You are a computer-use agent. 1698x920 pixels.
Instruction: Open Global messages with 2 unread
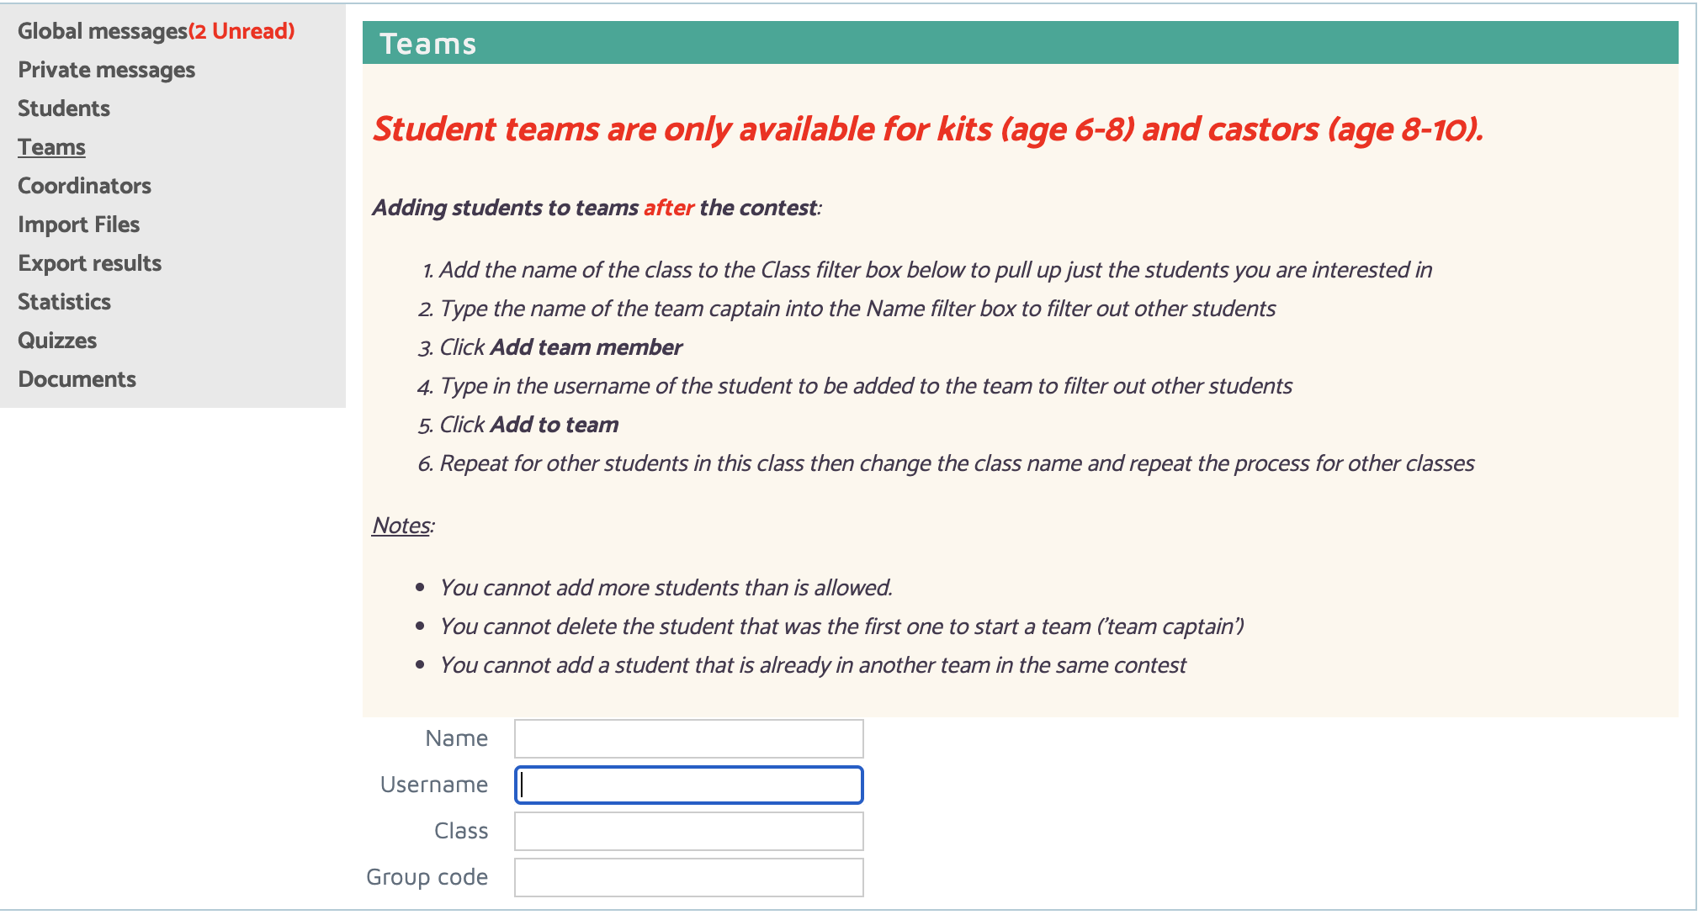click(x=157, y=31)
